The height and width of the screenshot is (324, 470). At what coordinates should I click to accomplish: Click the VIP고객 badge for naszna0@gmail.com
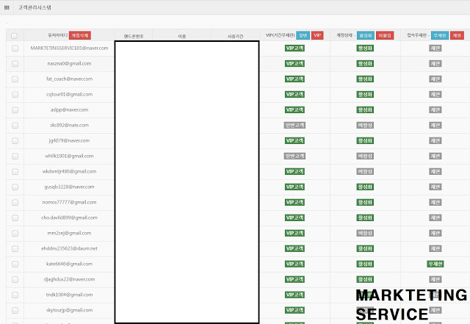click(294, 63)
